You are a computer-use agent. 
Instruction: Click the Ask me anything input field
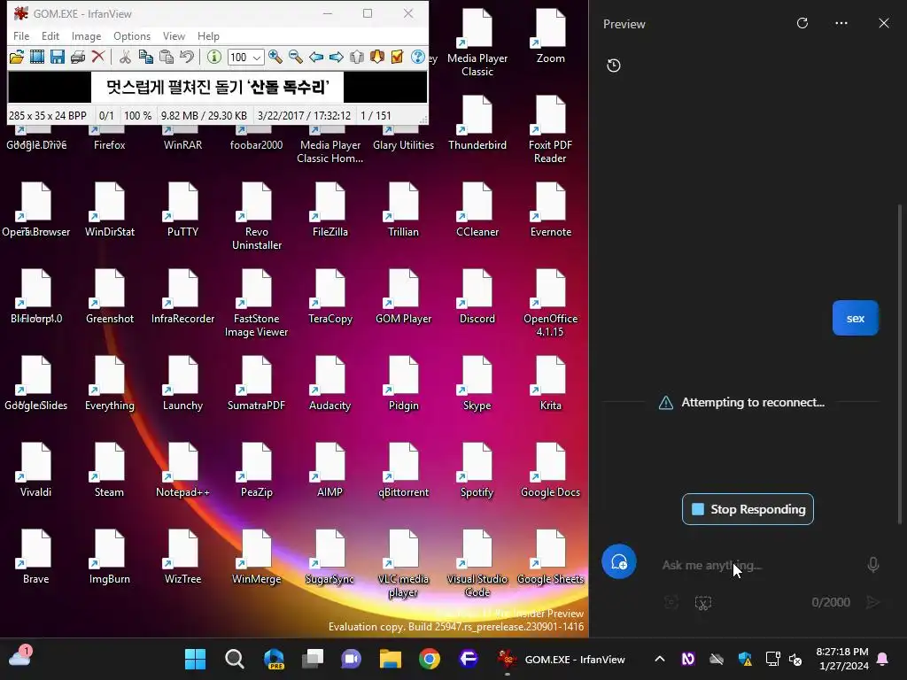point(758,565)
